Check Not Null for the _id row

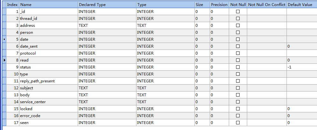[x=238, y=12]
